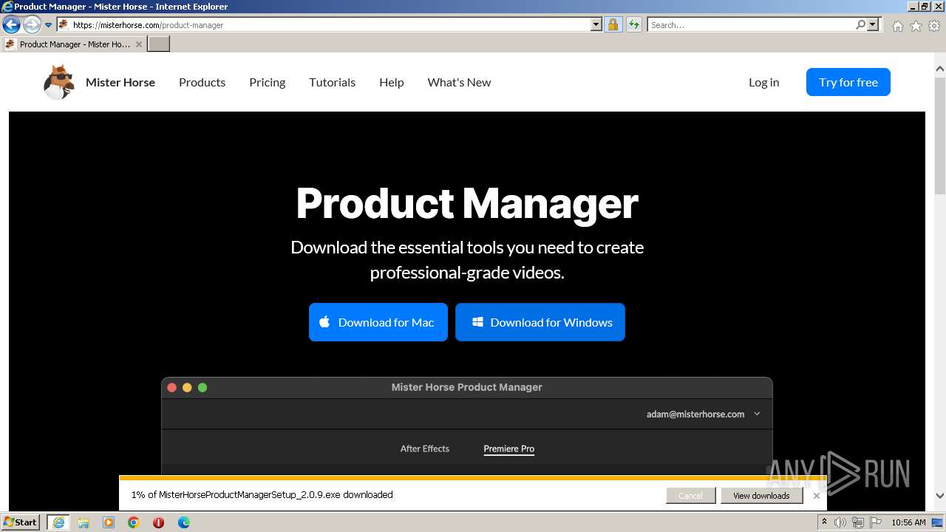946x532 pixels.
Task: Click the download progress text
Action: click(262, 495)
